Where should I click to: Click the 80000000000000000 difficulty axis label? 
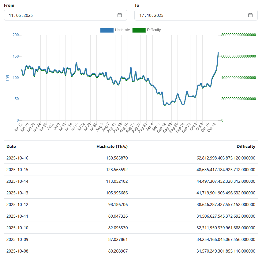tap(239, 35)
